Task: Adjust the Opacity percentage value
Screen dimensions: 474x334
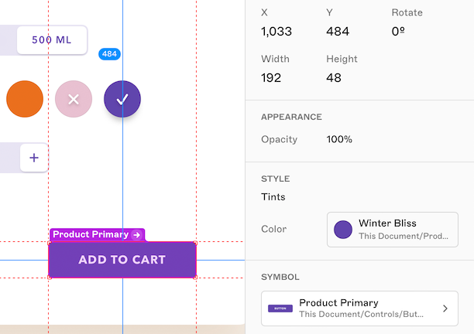Action: point(339,139)
